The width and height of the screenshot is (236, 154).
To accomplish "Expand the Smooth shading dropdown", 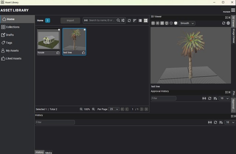I will (187, 23).
